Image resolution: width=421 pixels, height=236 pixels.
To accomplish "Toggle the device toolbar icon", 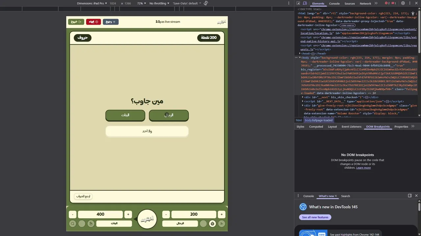I will (x=305, y=3).
